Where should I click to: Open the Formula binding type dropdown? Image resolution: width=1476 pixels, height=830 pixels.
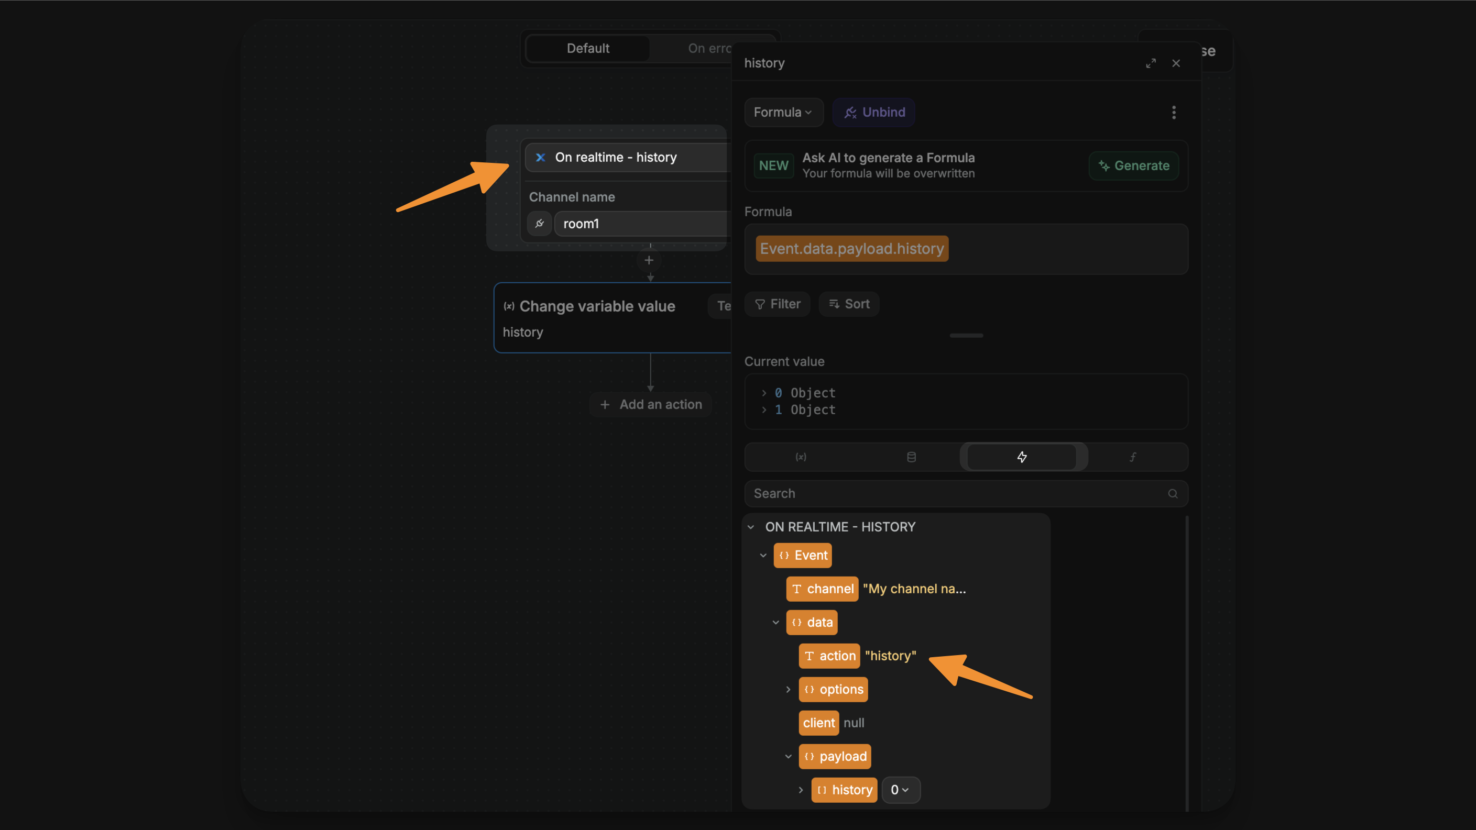tap(783, 112)
